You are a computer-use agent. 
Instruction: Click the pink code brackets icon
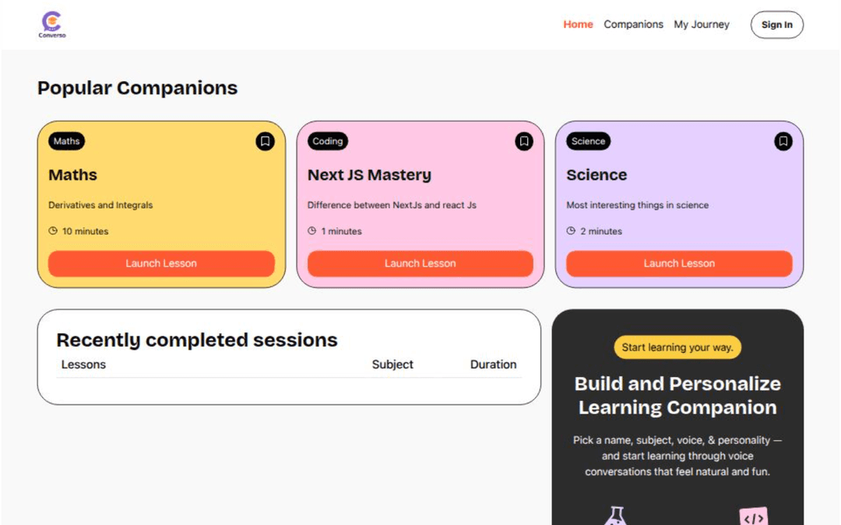coord(753,518)
